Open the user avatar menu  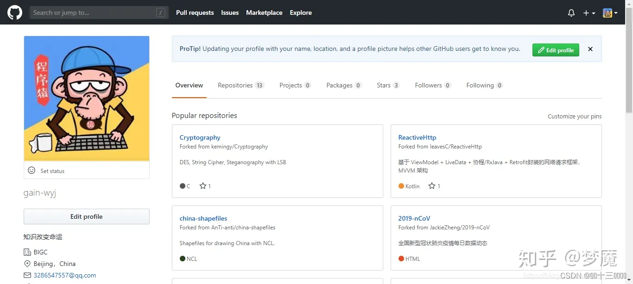[610, 13]
